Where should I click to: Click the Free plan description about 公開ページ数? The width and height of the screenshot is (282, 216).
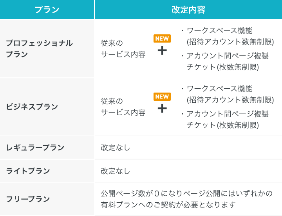(186, 199)
